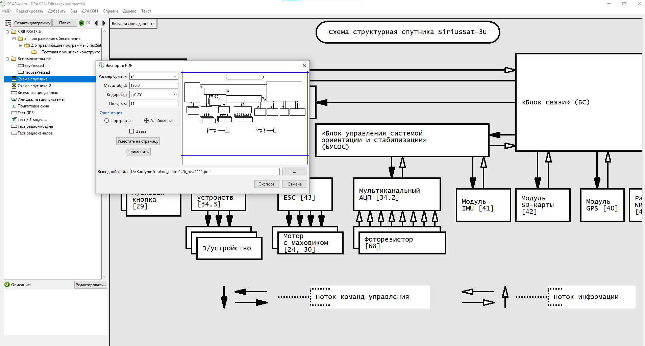Viewport: 645px width, 346px height.
Task: Click the Экспорт button
Action: point(267,184)
